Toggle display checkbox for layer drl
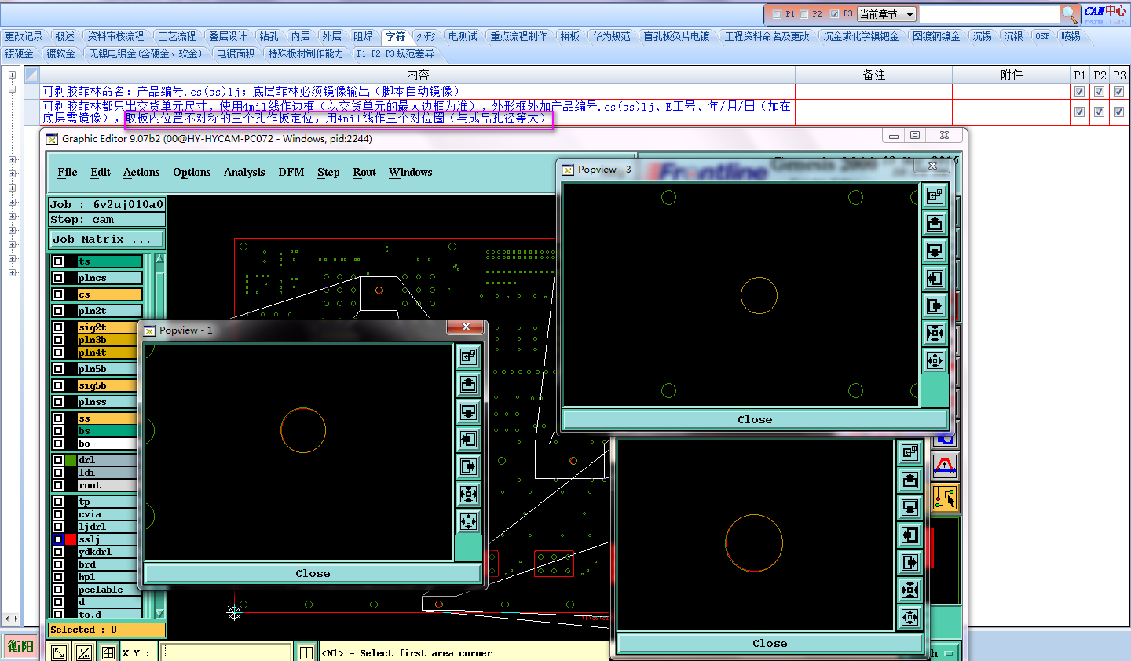This screenshot has height=661, width=1131. coord(58,460)
